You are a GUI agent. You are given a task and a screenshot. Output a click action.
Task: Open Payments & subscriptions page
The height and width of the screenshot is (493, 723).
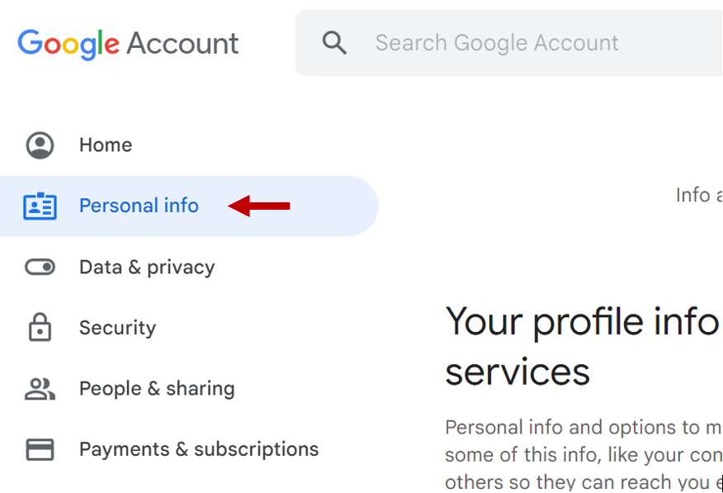point(199,449)
